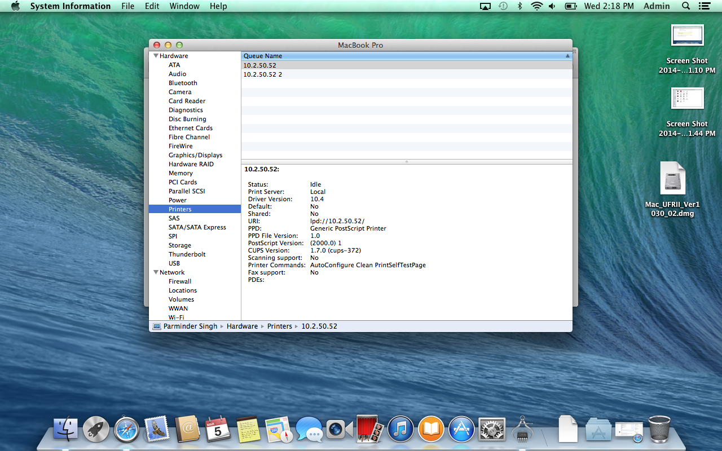The image size is (722, 451).
Task: Select Firewall under Network
Action: (x=180, y=281)
